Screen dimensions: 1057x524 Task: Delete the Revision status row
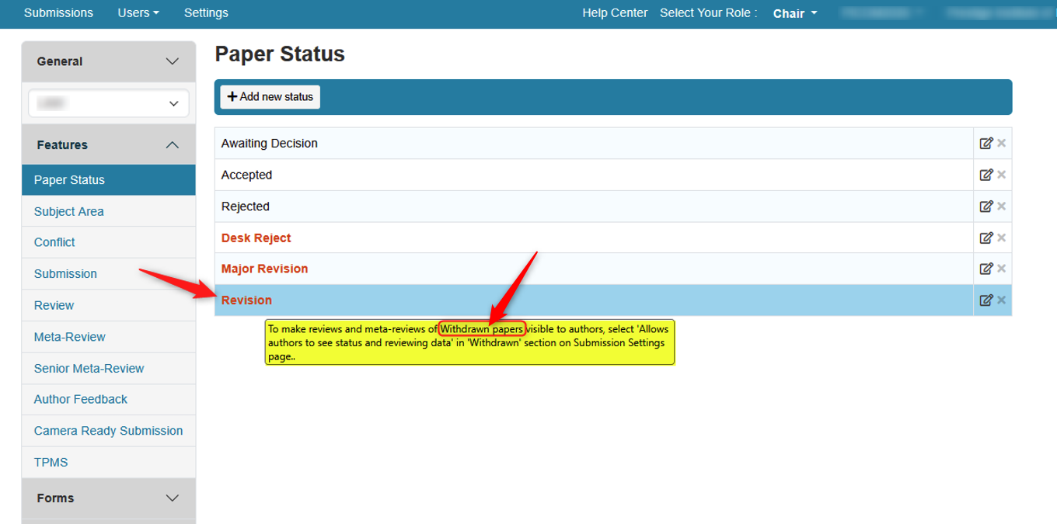pos(1002,300)
